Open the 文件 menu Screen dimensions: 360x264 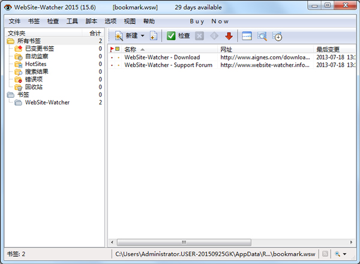click(x=14, y=22)
